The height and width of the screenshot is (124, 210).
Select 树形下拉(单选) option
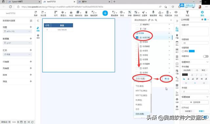141,91
